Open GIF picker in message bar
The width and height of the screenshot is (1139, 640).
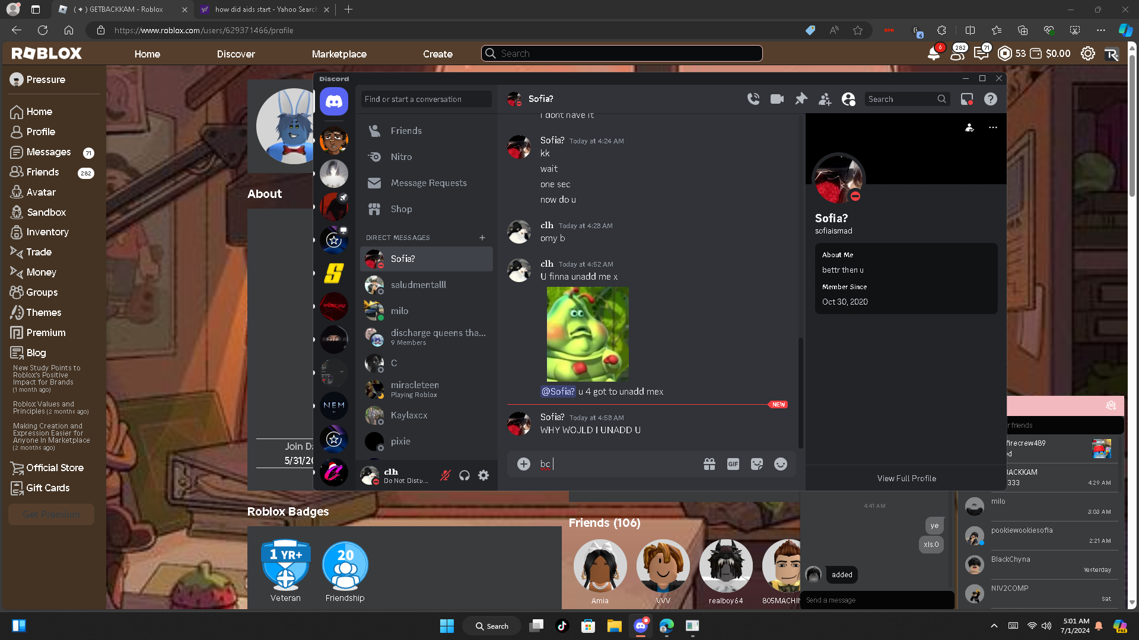[733, 464]
